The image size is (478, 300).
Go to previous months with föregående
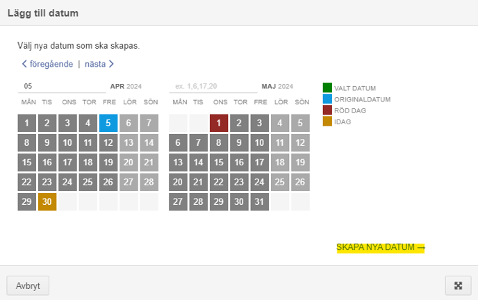(x=47, y=64)
